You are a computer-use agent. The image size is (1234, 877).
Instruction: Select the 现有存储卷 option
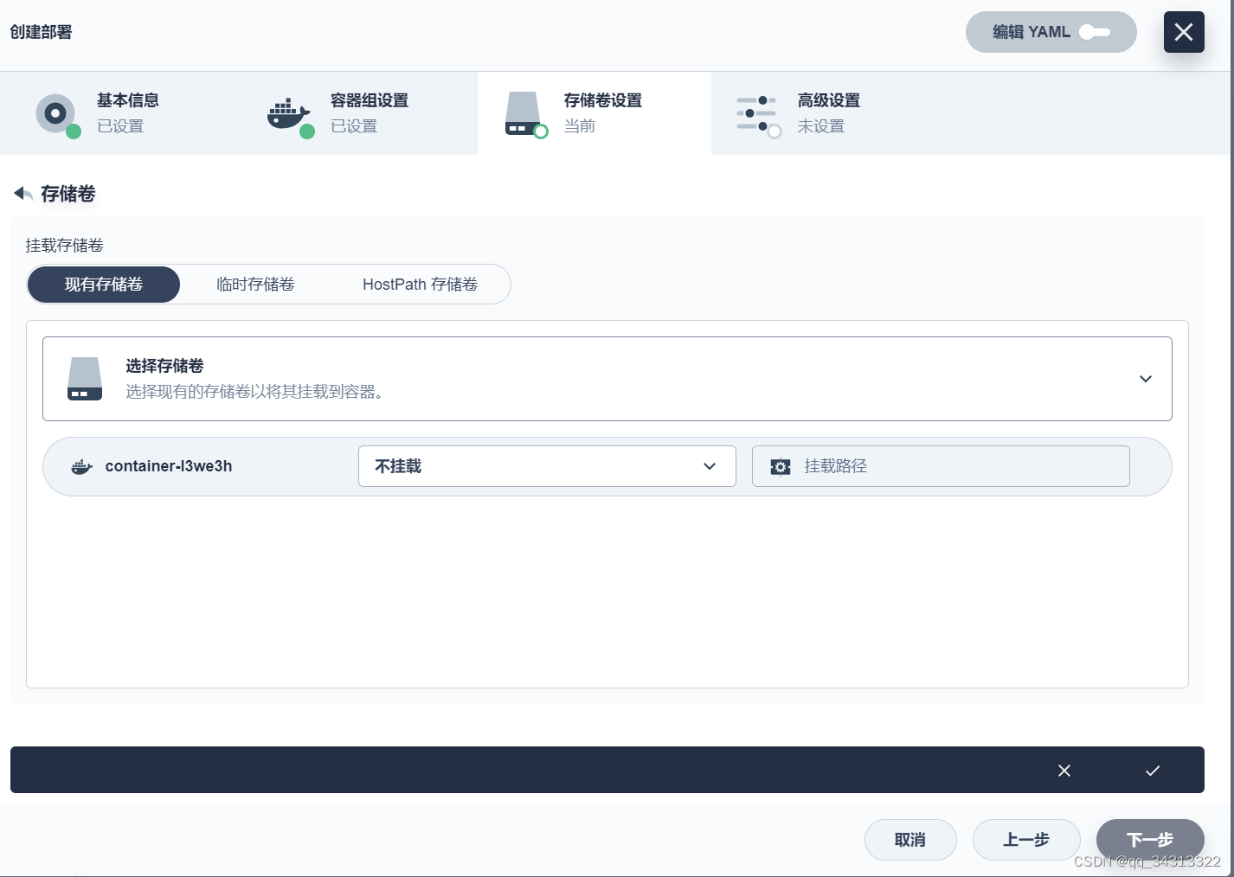coord(104,285)
